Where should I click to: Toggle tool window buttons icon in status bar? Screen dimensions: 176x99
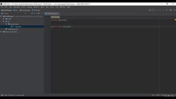coord(2,95)
